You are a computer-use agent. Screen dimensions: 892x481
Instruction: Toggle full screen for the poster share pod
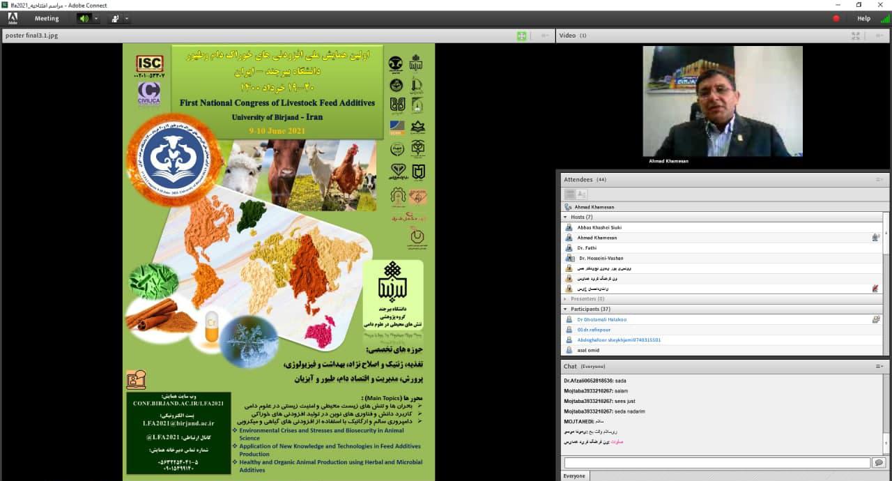click(x=521, y=36)
